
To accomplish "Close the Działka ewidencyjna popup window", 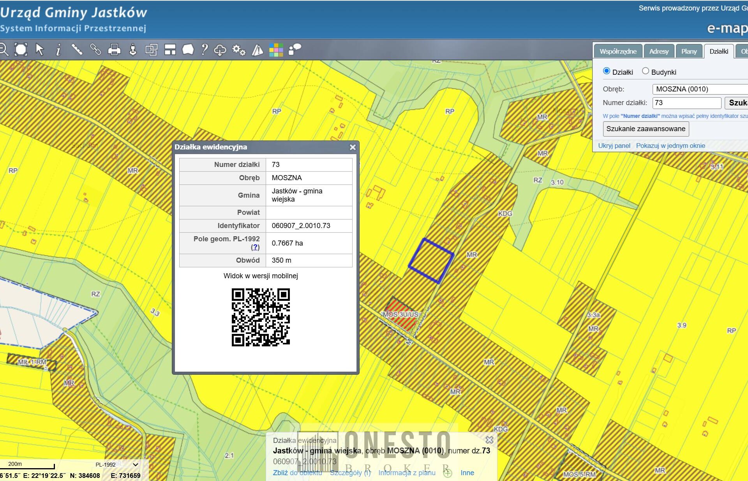I will pos(353,147).
